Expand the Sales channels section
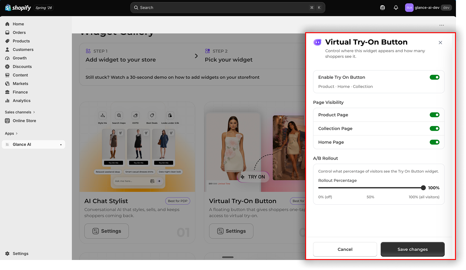This screenshot has width=466, height=270. click(x=20, y=112)
